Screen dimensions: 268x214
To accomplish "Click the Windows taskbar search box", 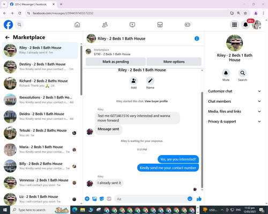I will point(40,210).
